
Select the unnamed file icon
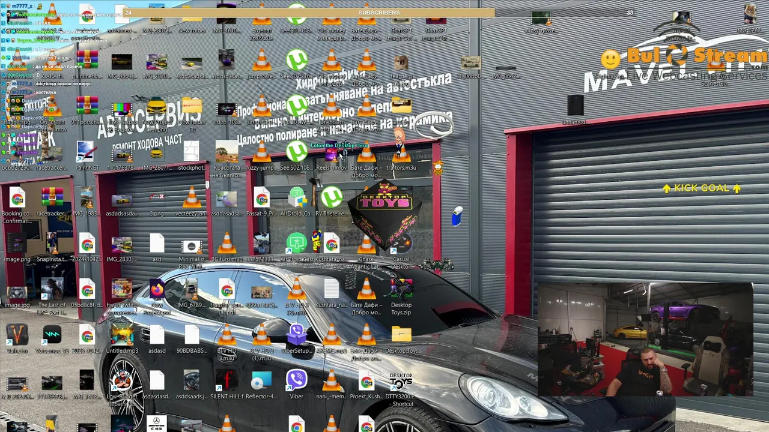point(575,110)
